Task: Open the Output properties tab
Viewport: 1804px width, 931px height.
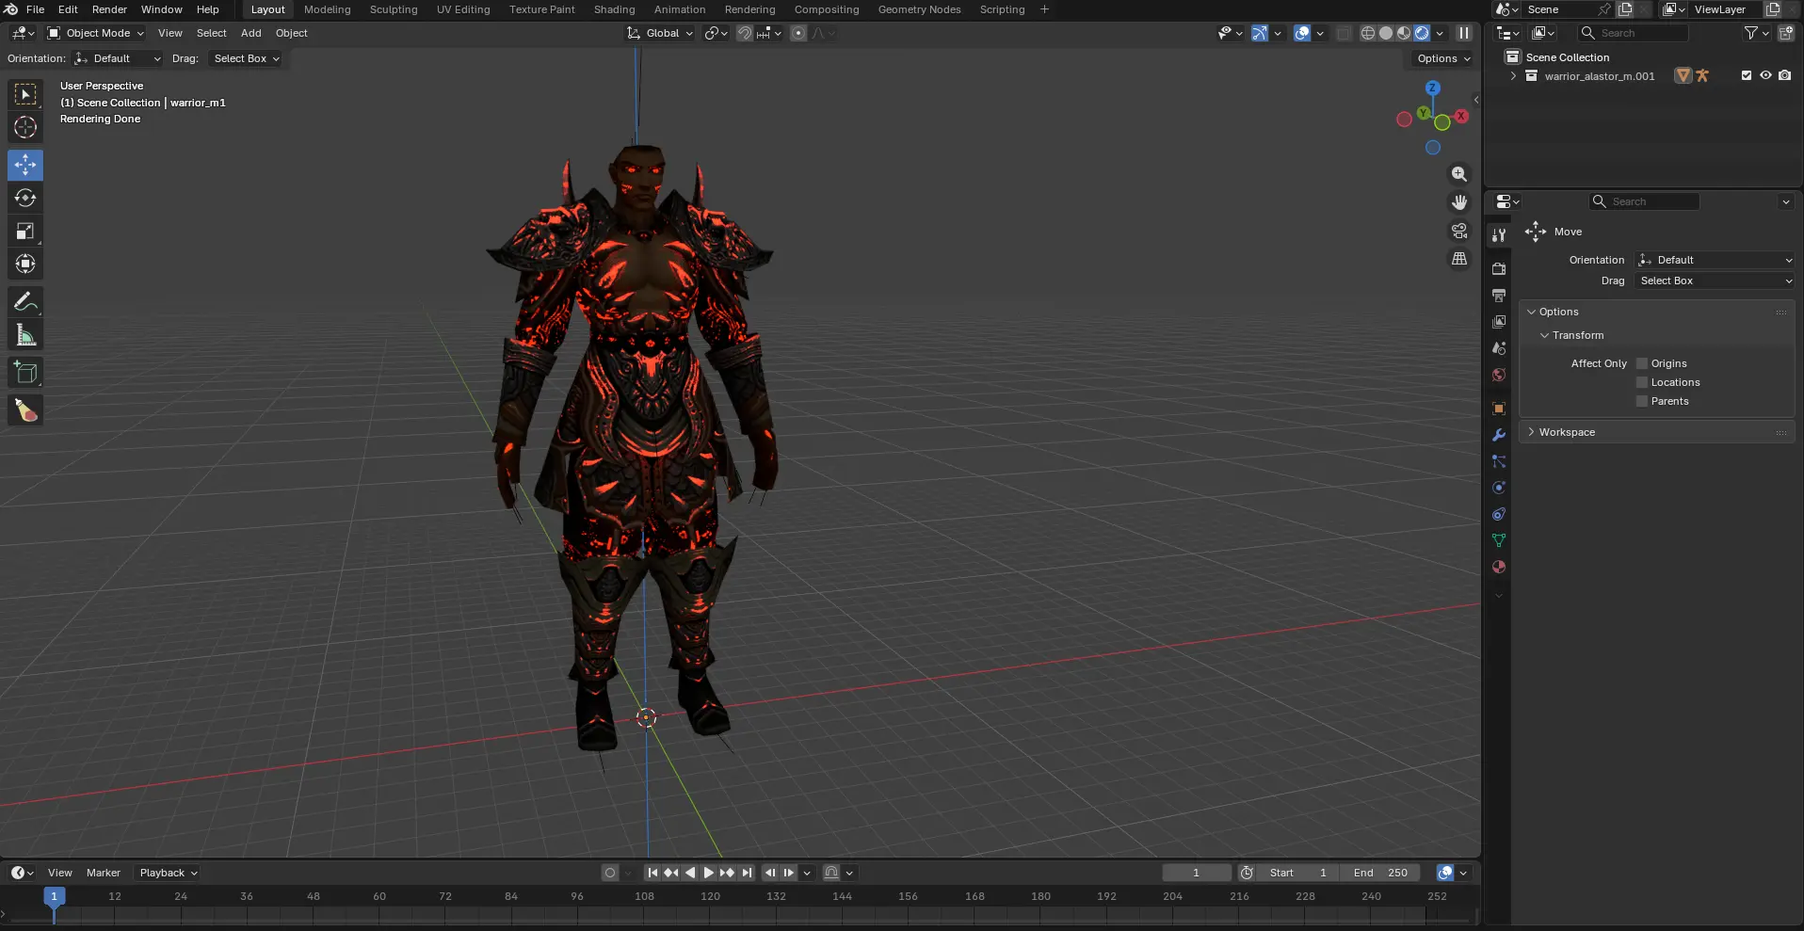Action: tap(1499, 295)
